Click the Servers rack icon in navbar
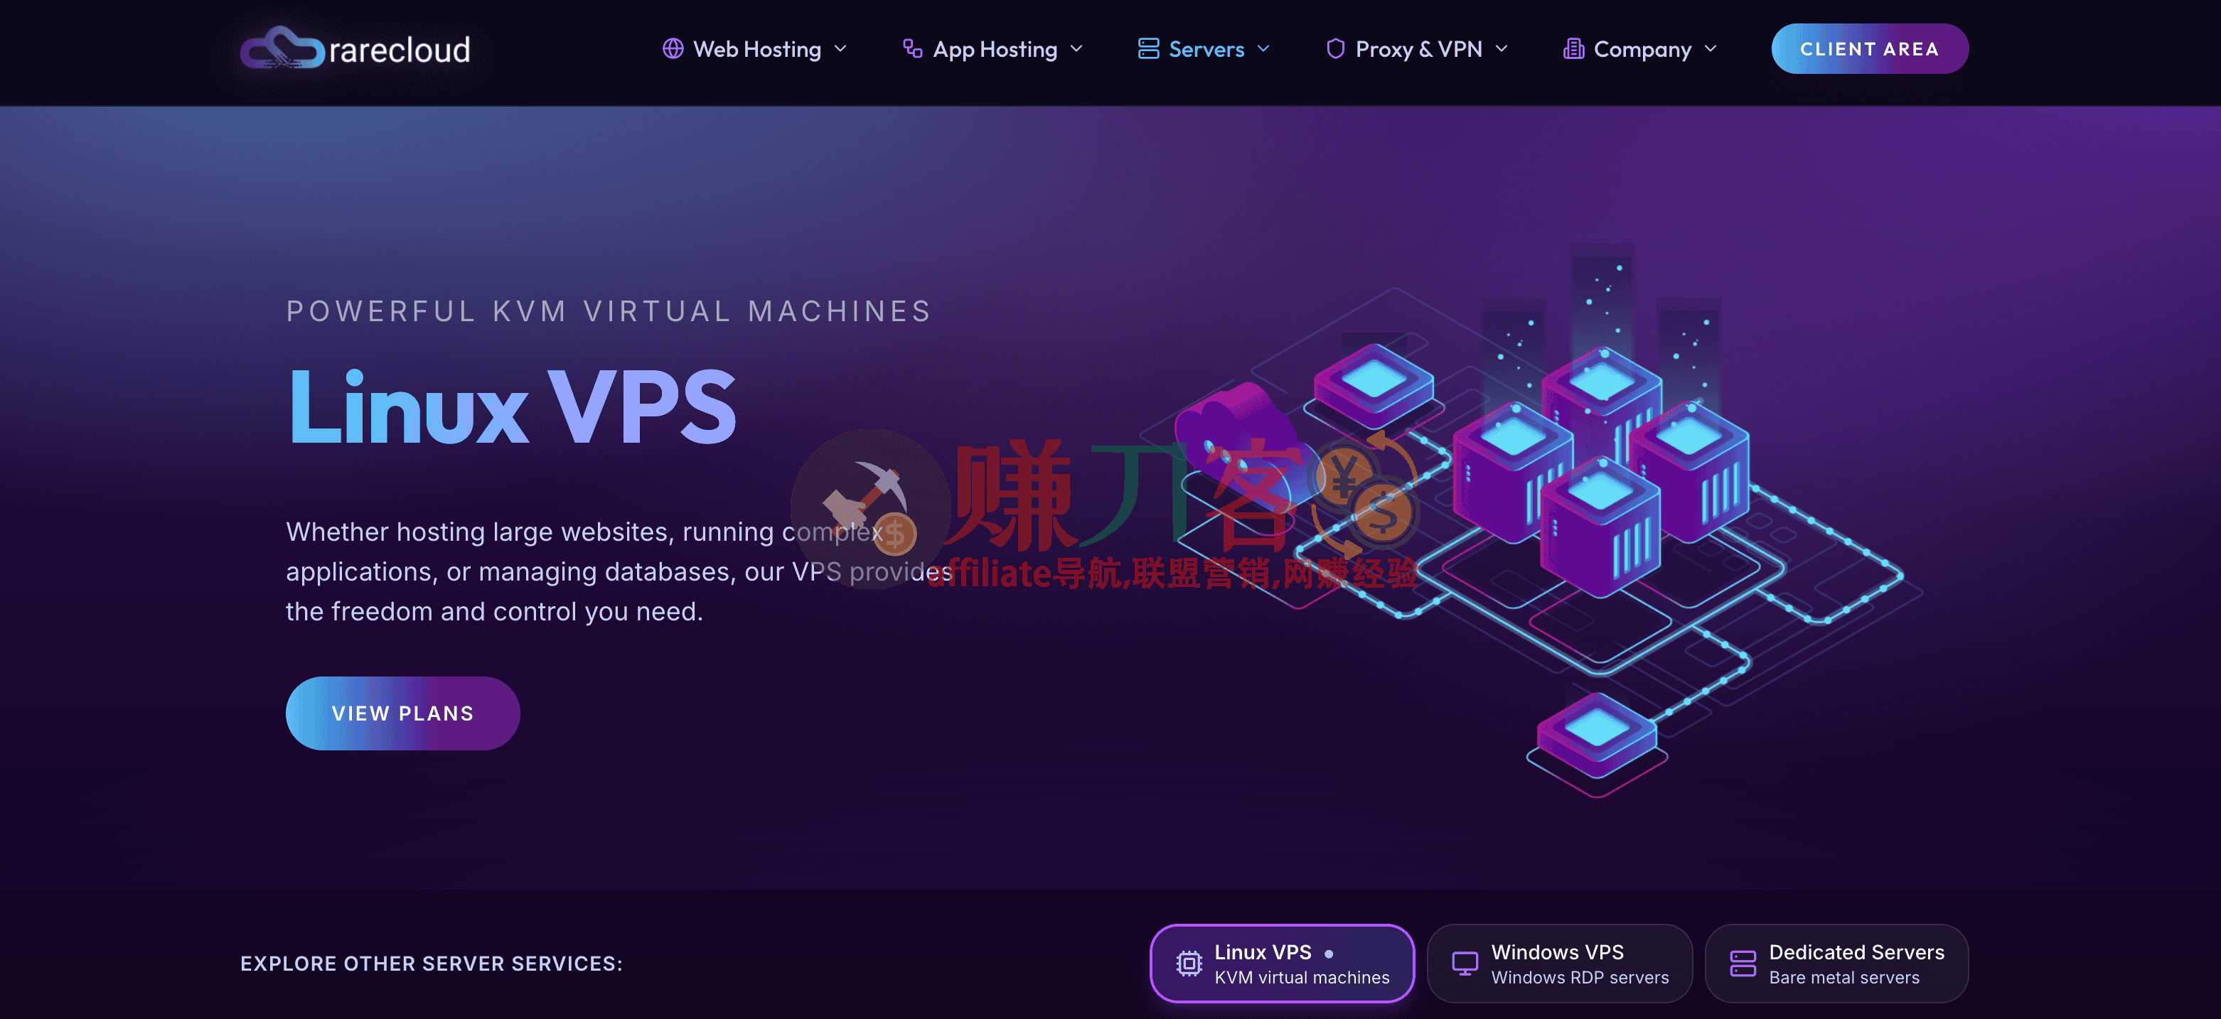 coord(1148,48)
